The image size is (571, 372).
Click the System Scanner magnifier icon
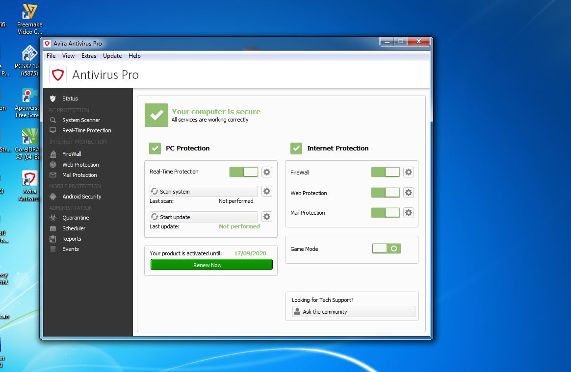tap(53, 120)
